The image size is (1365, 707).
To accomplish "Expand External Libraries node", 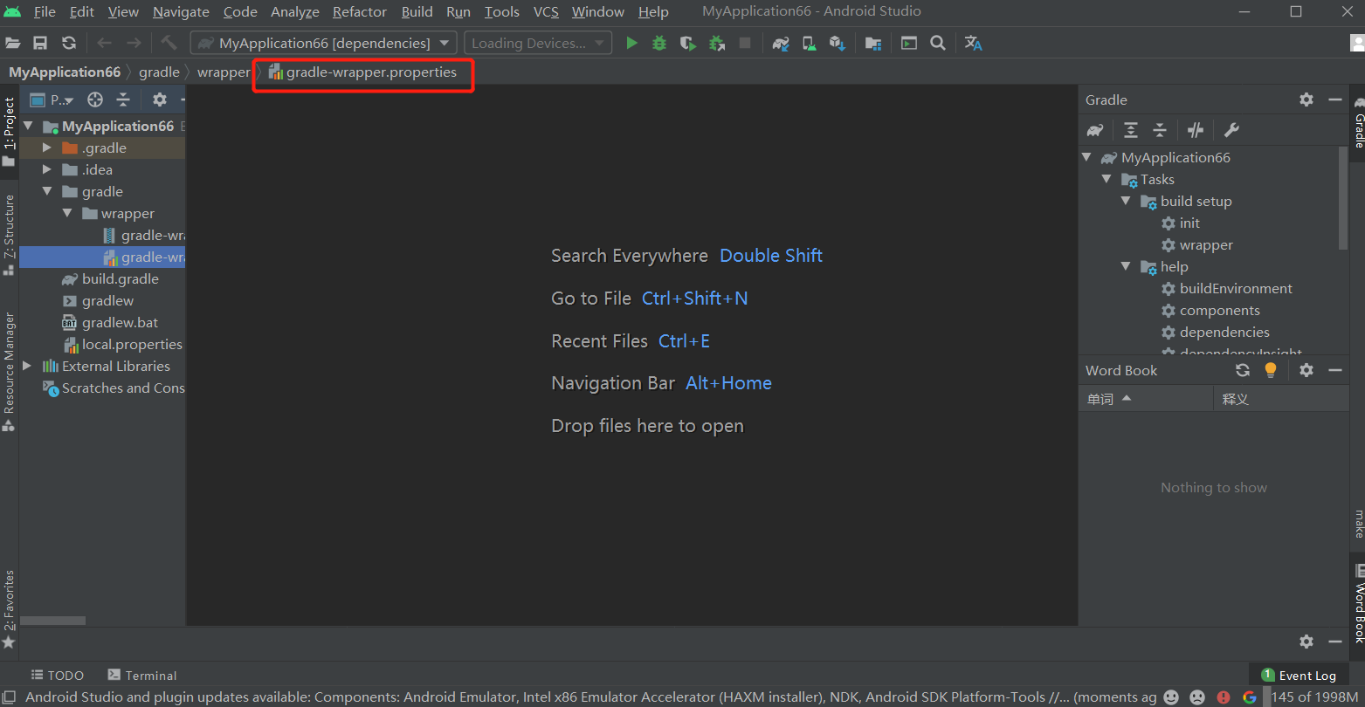I will (27, 367).
